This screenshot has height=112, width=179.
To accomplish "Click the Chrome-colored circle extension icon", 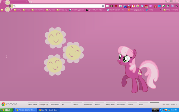I will click(x=133, y=6).
